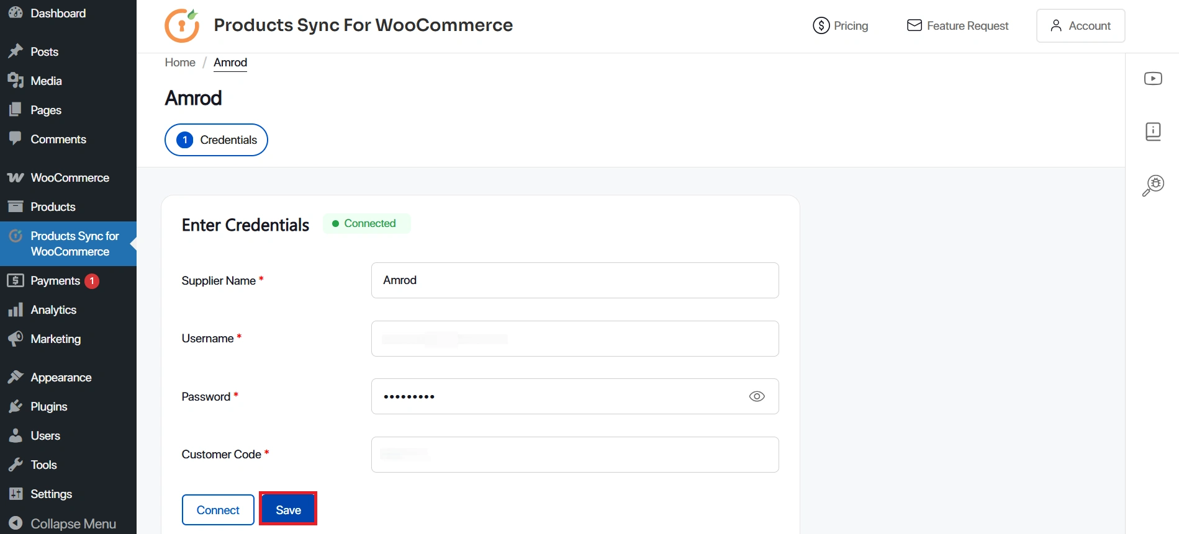Click the Enter Credentials heading

point(245,225)
